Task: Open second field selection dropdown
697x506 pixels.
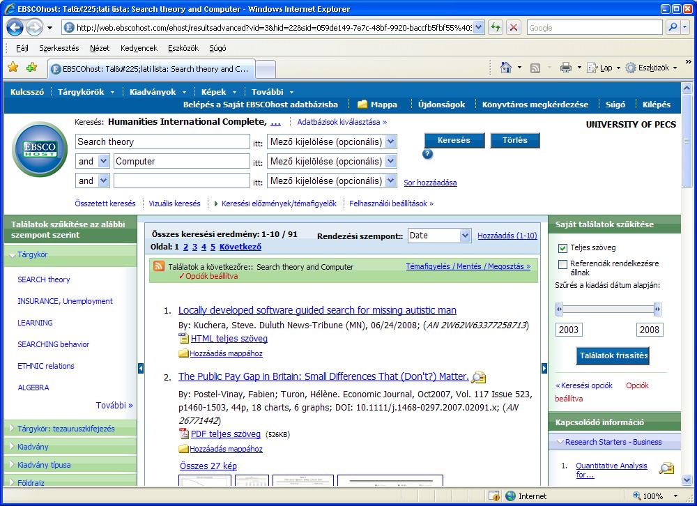Action: (x=390, y=161)
